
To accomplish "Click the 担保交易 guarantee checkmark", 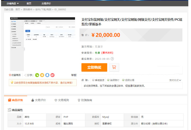I will coord(123,80).
